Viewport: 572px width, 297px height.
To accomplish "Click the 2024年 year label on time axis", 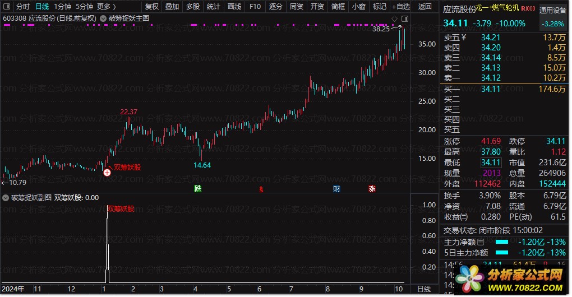I will pyautogui.click(x=13, y=289).
